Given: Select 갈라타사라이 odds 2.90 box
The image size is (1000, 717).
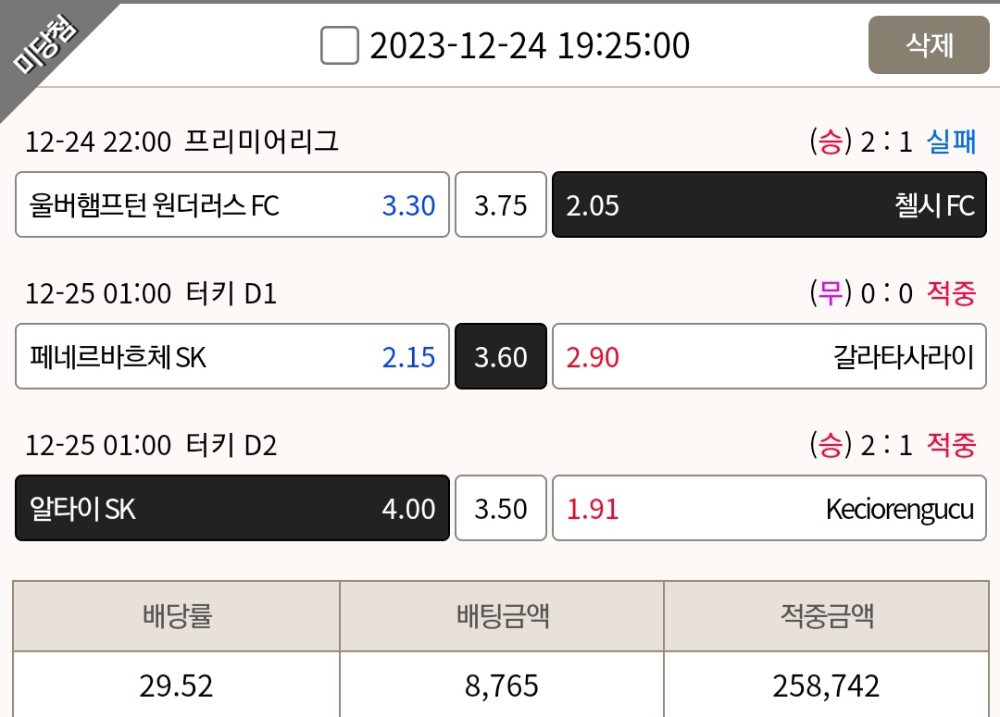Looking at the screenshot, I should (769, 356).
